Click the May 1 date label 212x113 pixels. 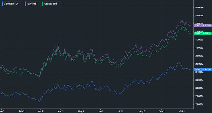81,111
